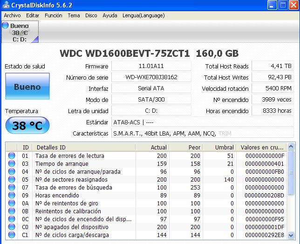Click status orb for row 07 errores de búsqueda
300x244 pixels.
tap(12, 187)
